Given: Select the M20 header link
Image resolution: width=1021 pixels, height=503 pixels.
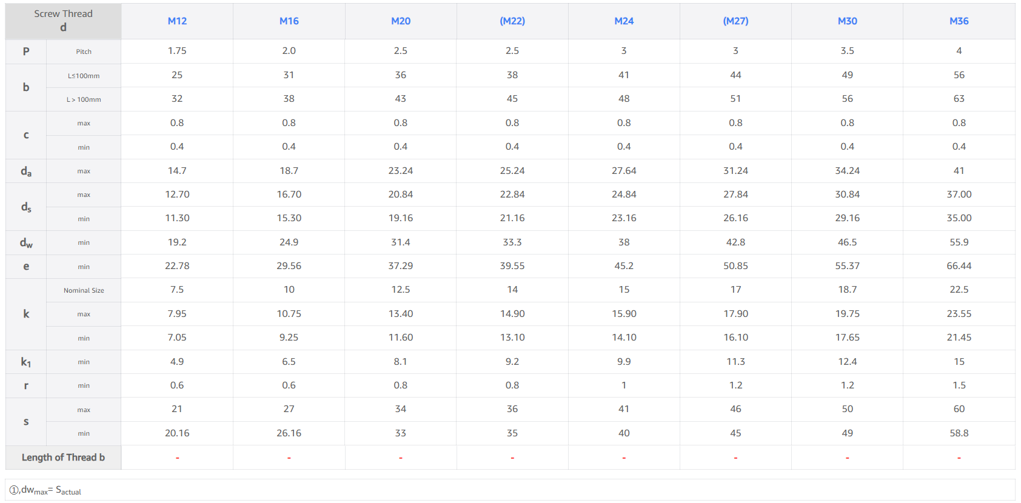Looking at the screenshot, I should coord(400,21).
